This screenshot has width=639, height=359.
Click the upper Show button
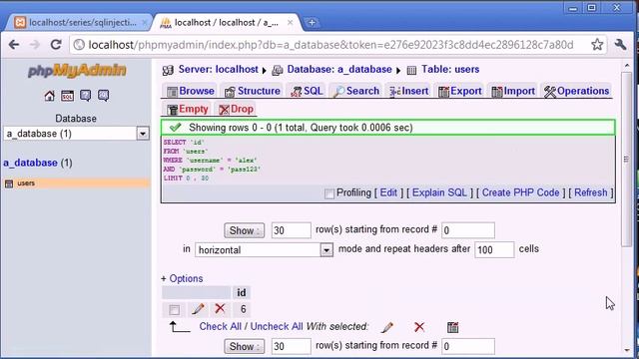tap(244, 230)
